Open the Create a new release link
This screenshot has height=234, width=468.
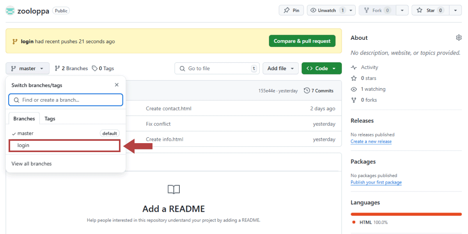coord(371,142)
